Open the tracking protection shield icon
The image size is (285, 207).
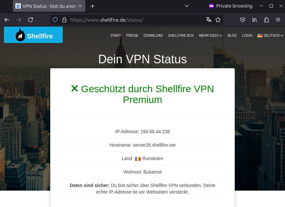pyautogui.click(x=55, y=20)
